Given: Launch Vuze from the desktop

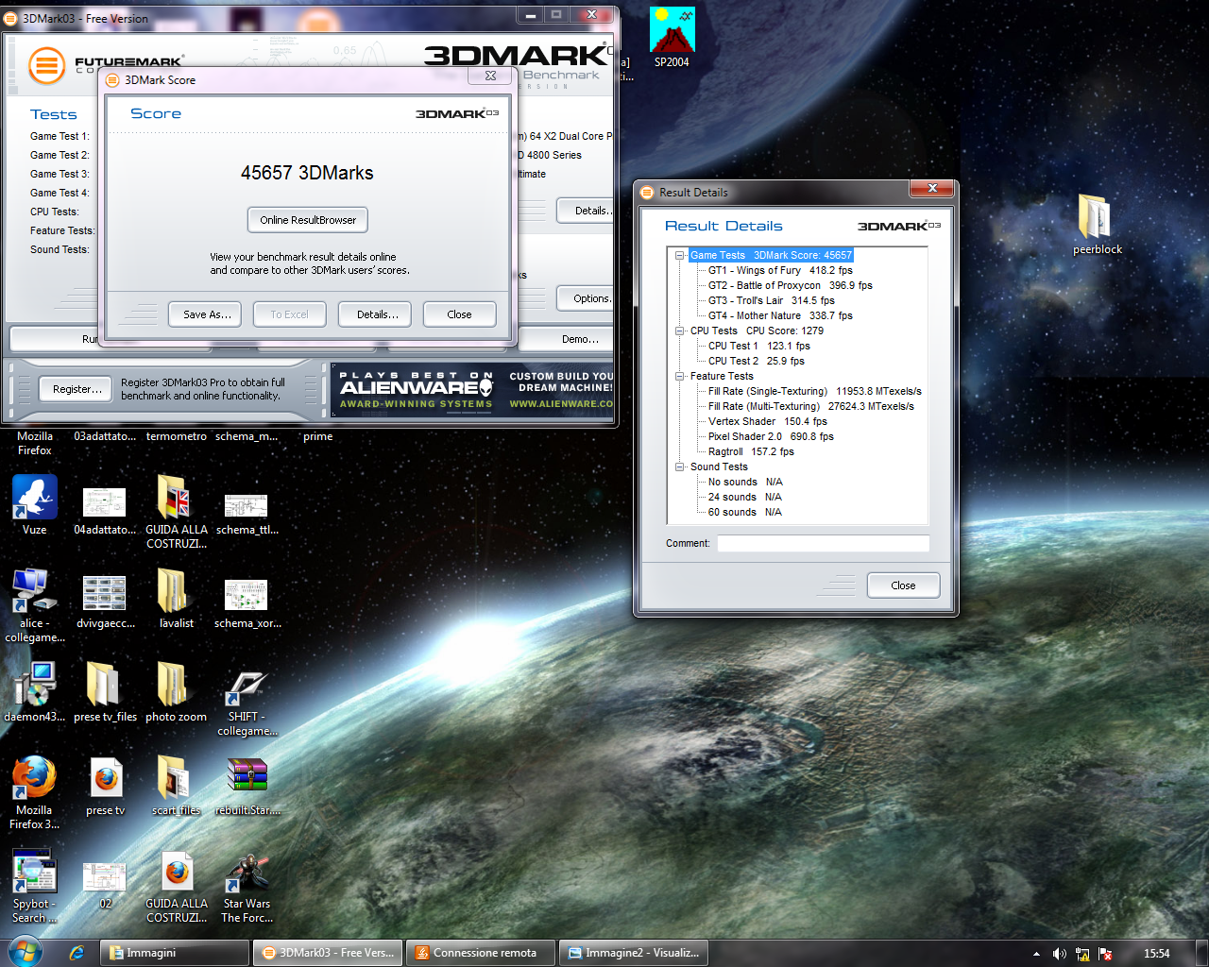Looking at the screenshot, I should 35,505.
